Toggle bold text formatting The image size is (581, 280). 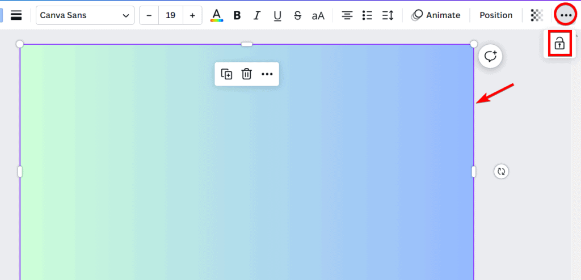237,15
